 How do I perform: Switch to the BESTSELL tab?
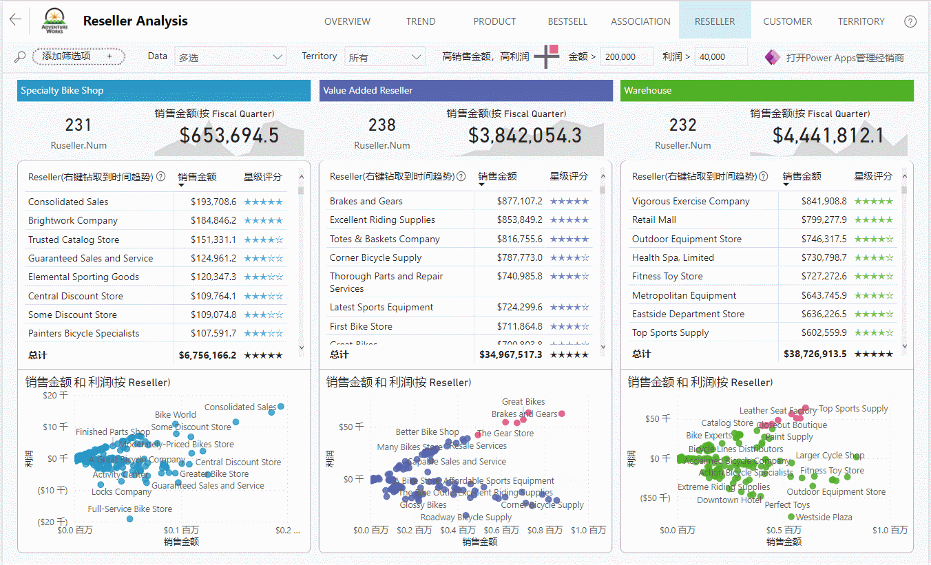pos(567,21)
